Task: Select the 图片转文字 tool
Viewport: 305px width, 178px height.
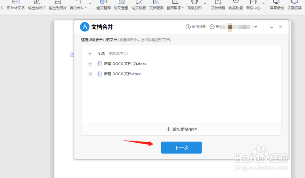Action: tap(16, 5)
